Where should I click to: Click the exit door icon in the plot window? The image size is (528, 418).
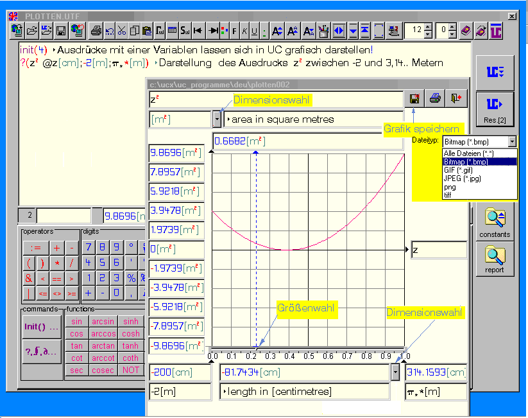tap(456, 98)
